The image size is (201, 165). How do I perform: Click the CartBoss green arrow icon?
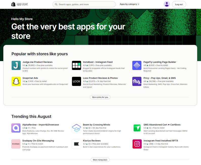[137, 128]
